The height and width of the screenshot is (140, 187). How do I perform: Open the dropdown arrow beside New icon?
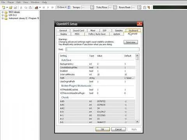point(7,7)
